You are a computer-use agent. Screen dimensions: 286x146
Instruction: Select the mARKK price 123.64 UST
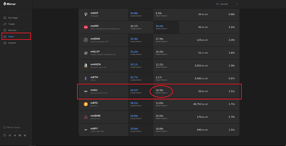(203, 40)
